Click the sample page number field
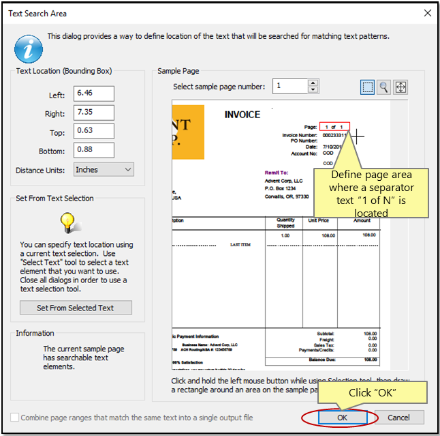Viewport: 440px width, 436px height. (x=290, y=86)
